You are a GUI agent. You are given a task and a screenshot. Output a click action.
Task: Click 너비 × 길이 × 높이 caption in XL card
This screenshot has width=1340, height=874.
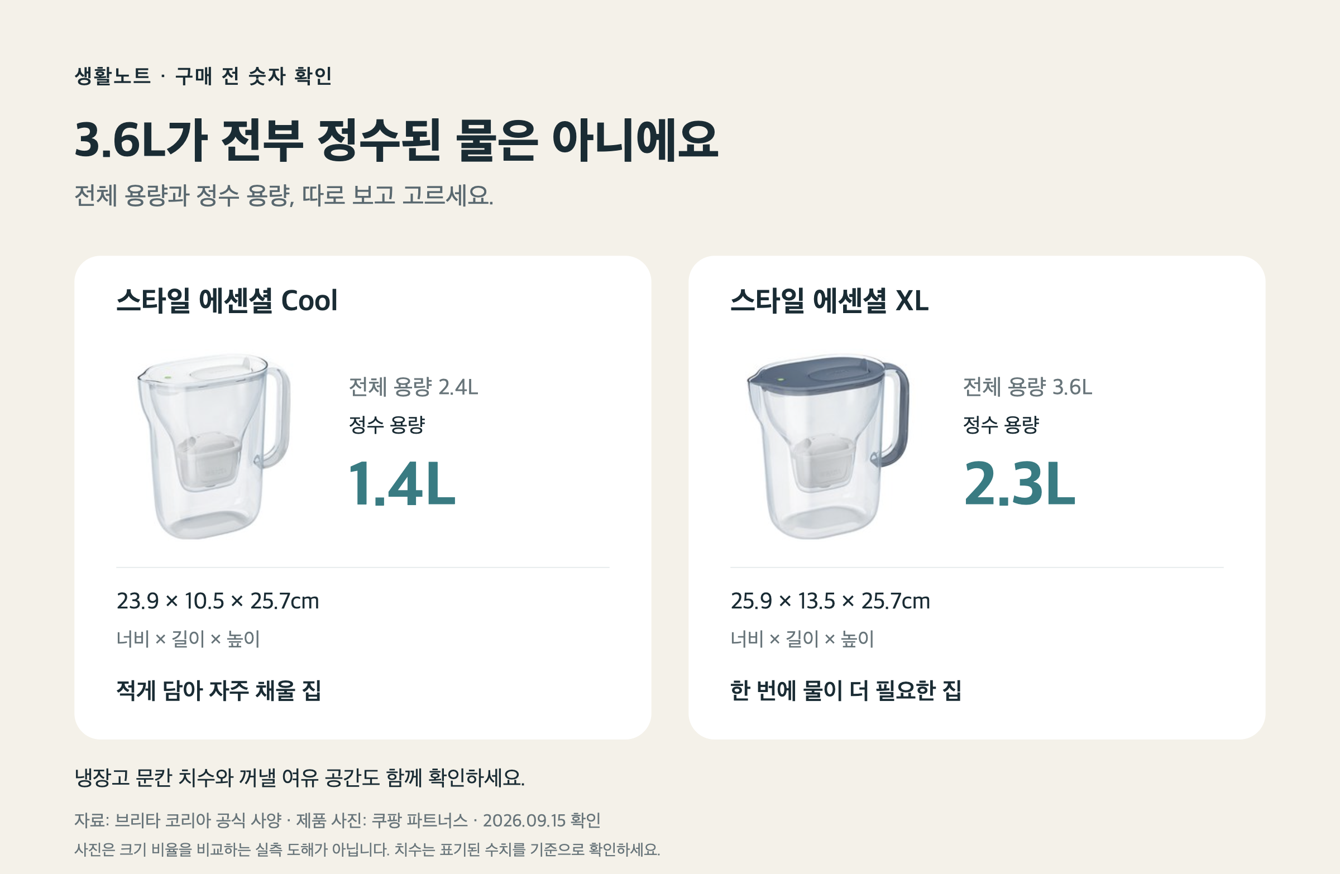(802, 639)
